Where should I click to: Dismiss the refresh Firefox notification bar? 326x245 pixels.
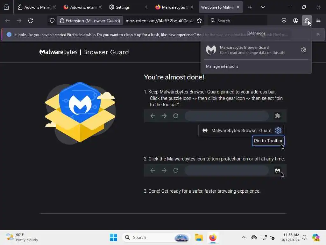click(x=318, y=34)
